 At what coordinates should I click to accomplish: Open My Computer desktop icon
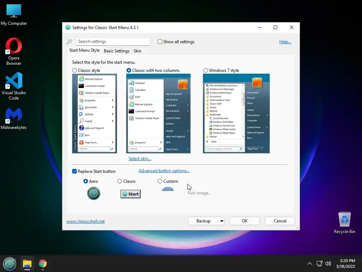[x=14, y=15]
